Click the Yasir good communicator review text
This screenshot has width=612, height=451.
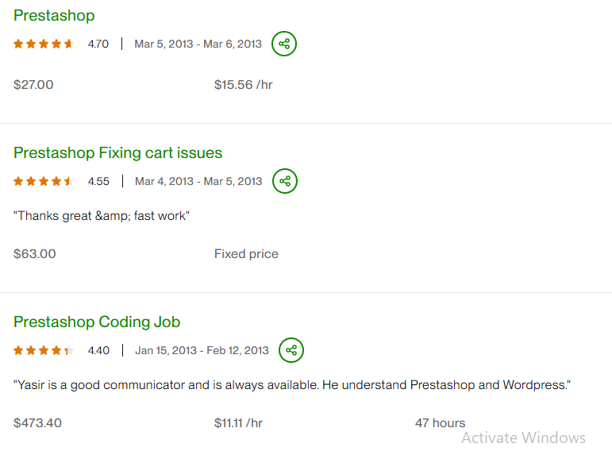pos(292,384)
